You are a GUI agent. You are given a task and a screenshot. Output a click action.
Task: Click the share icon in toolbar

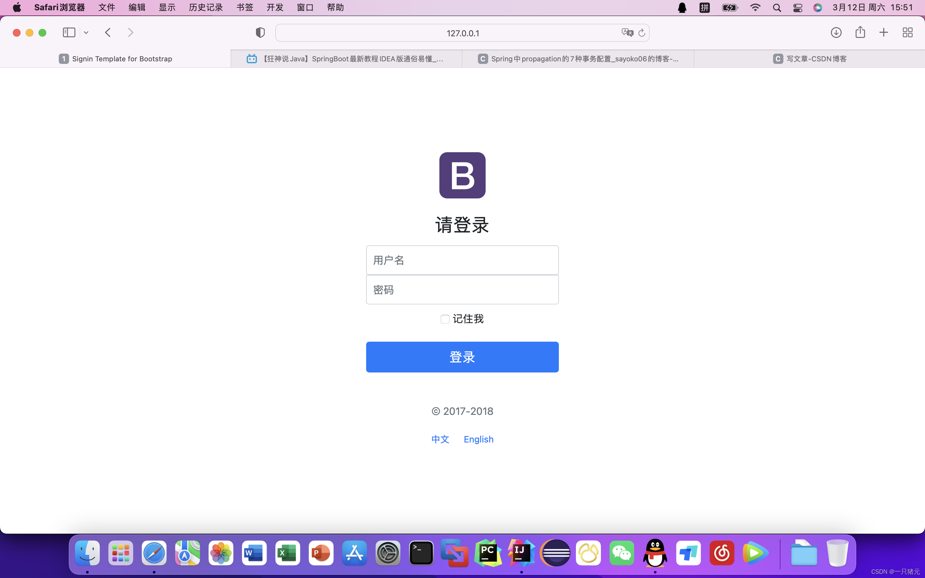pyautogui.click(x=860, y=32)
